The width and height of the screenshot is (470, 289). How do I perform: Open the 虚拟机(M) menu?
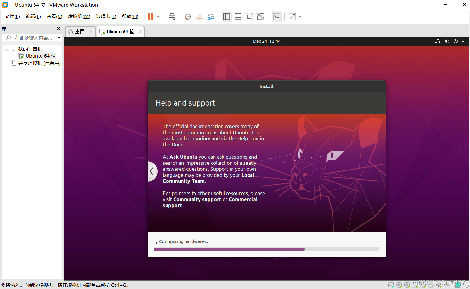pyautogui.click(x=79, y=16)
